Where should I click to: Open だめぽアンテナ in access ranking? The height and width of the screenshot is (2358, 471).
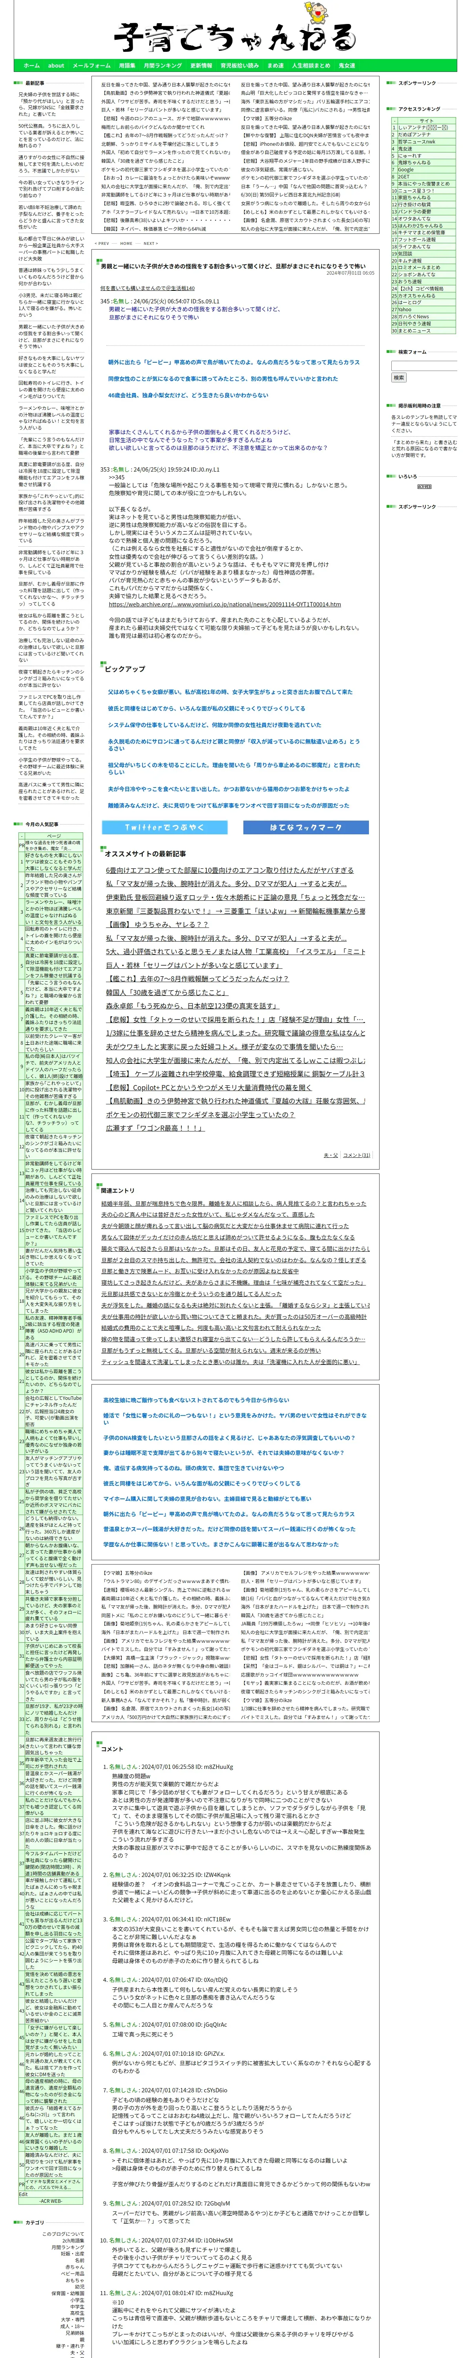tap(414, 134)
